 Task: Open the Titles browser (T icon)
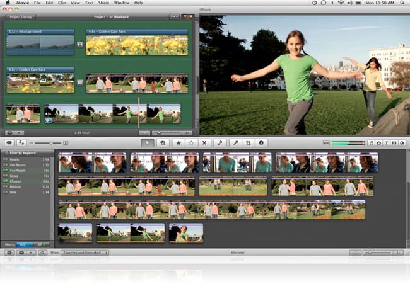(386, 143)
